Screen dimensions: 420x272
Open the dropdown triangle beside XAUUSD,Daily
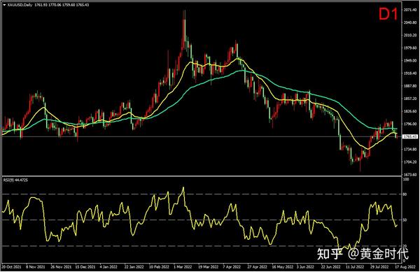(x=4, y=5)
